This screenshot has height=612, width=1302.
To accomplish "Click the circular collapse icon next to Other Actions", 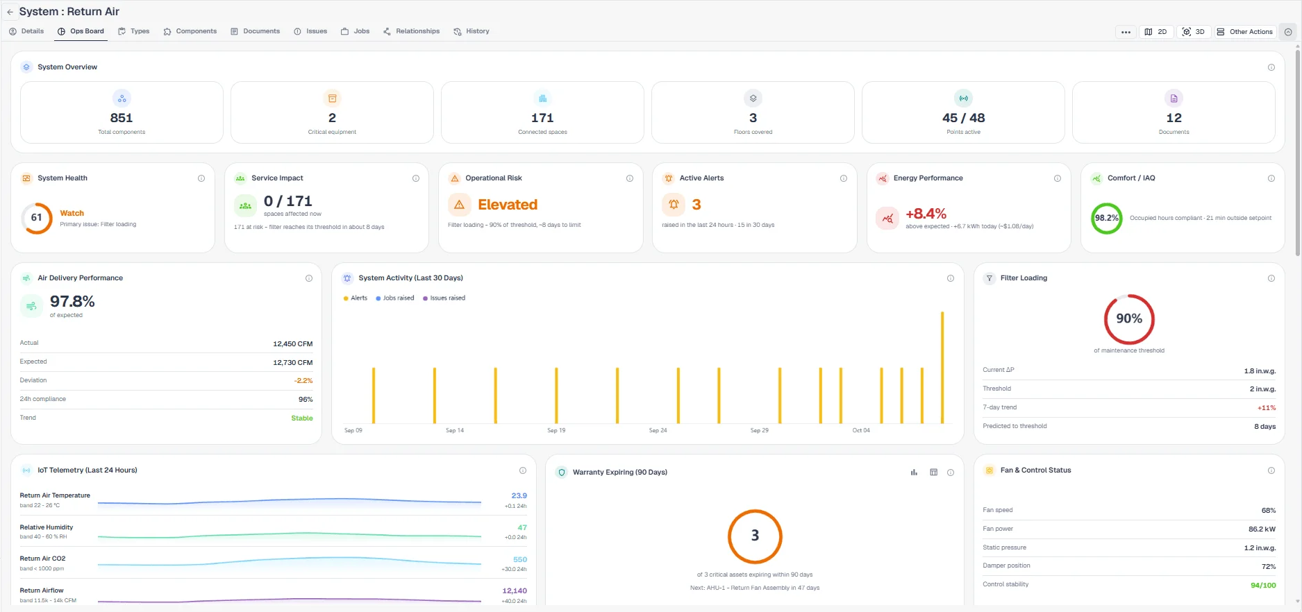I will pos(1288,32).
